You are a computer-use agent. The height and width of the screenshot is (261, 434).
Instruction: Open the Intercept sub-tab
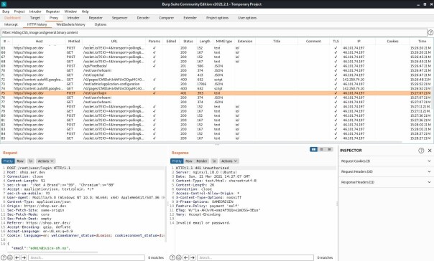pos(11,24)
